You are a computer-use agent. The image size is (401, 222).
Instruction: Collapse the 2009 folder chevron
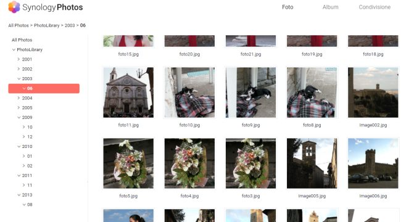point(19,117)
